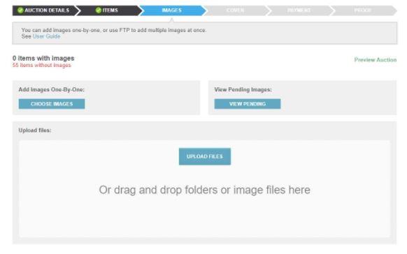Click the 0 items with images heading
407x254 pixels.
pos(43,58)
